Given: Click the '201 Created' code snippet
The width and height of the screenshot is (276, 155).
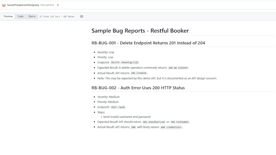Looking at the screenshot, I should coord(138,73).
